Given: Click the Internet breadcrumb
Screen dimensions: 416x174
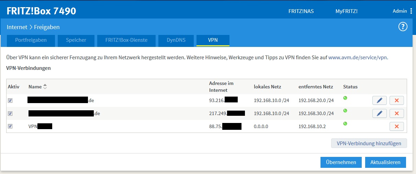Looking at the screenshot, I should (x=17, y=27).
